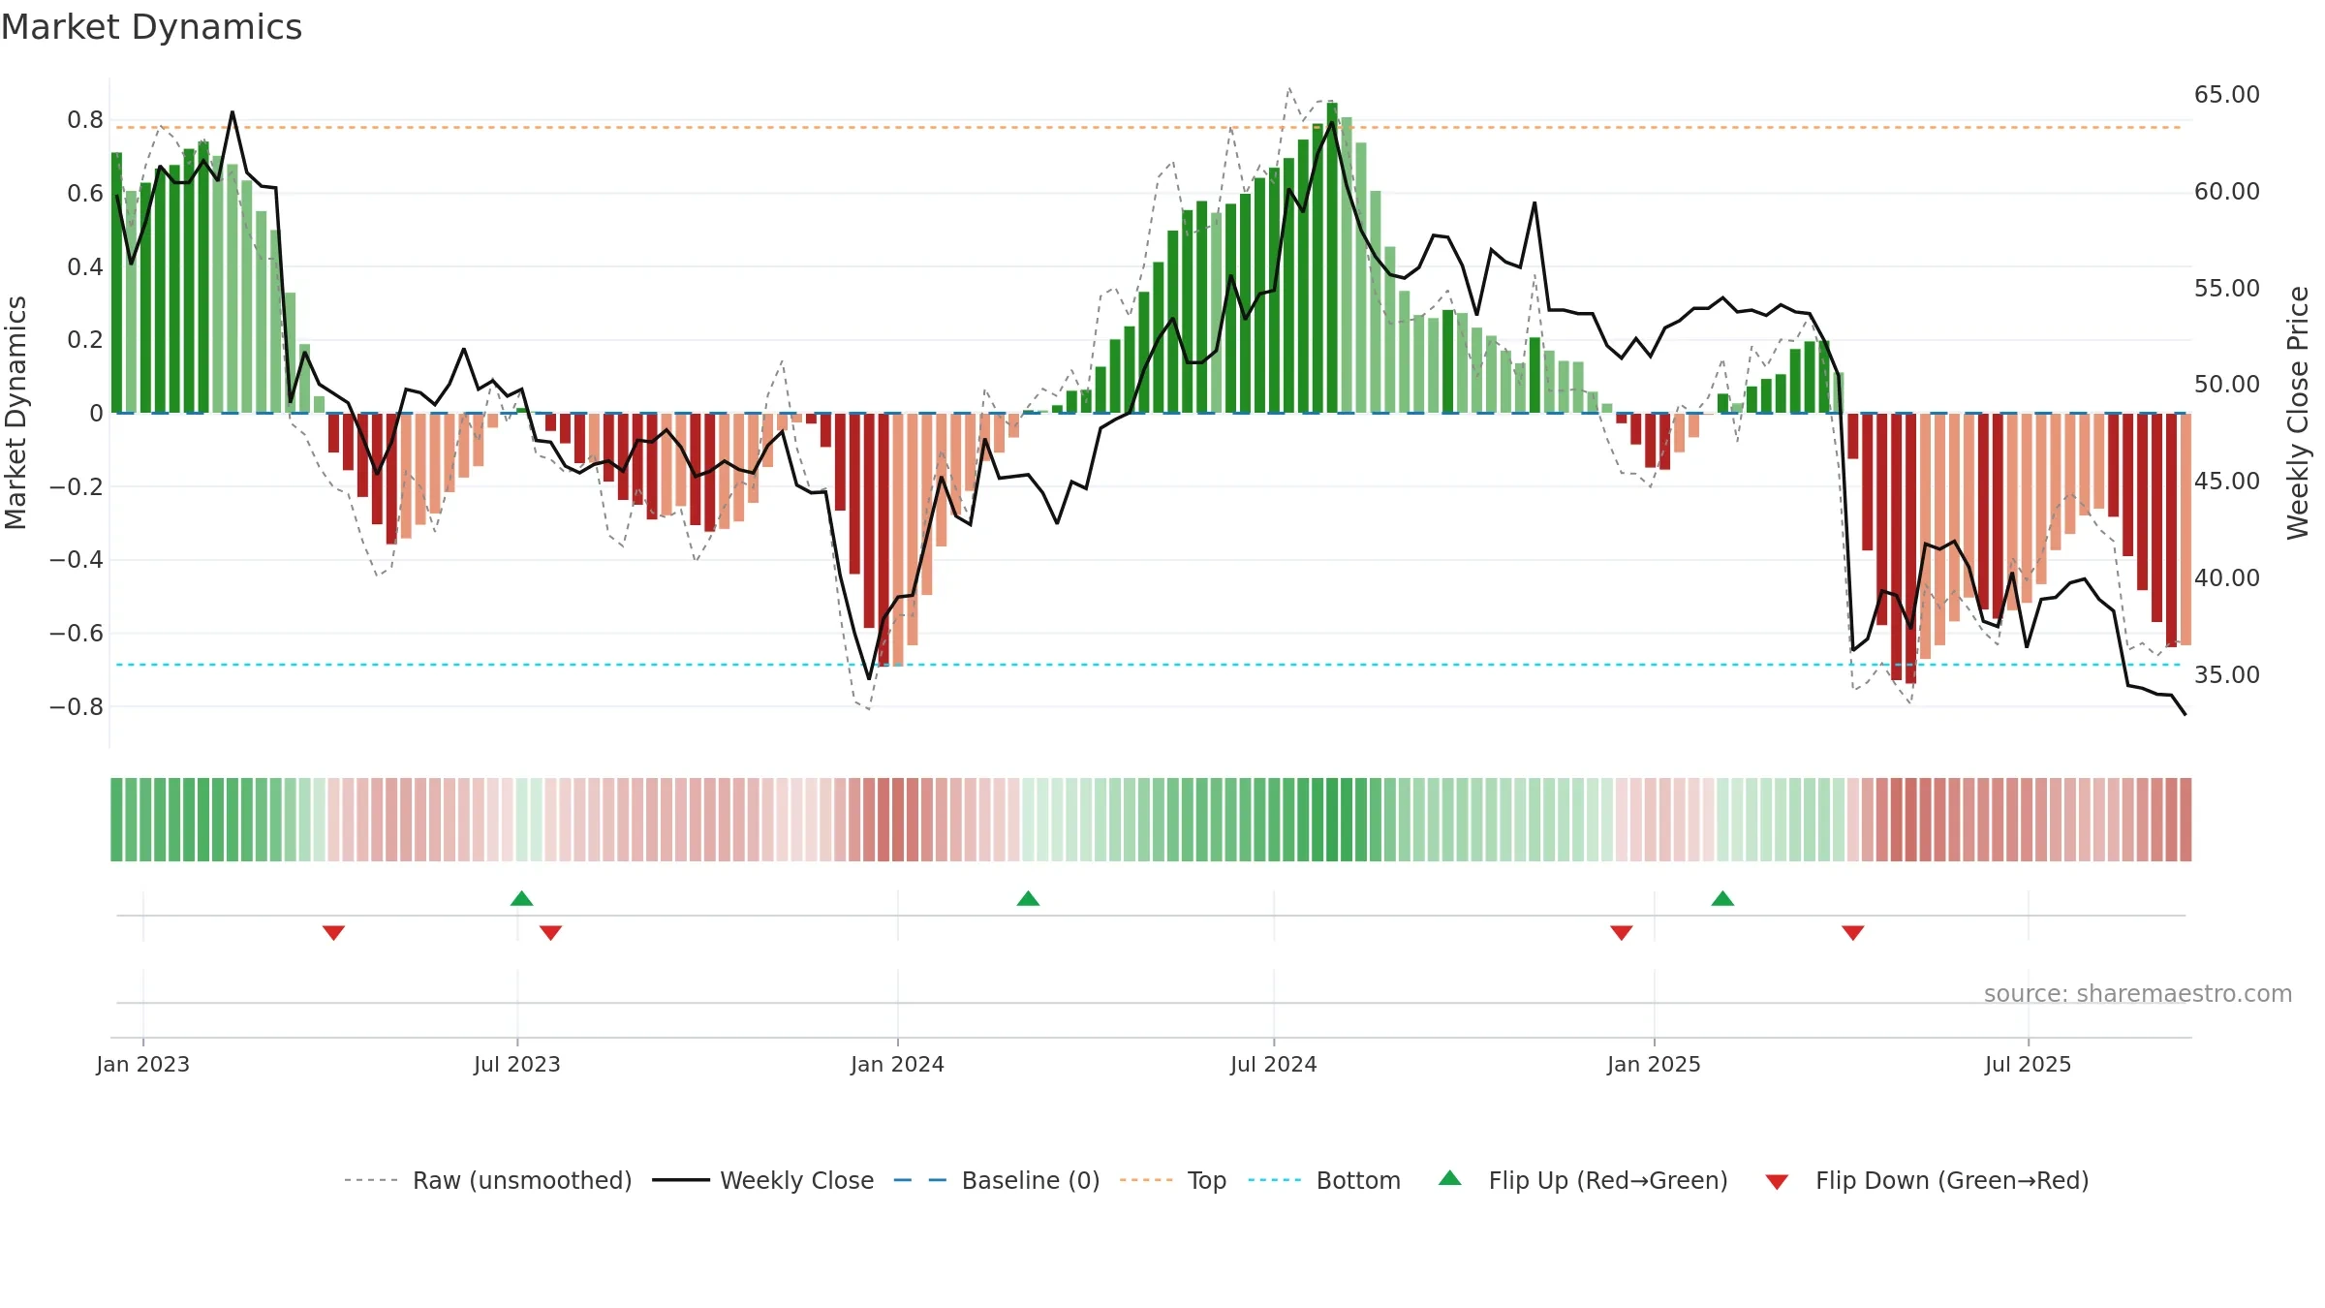Click the first Flip Down marker in Apr 2023

333,933
